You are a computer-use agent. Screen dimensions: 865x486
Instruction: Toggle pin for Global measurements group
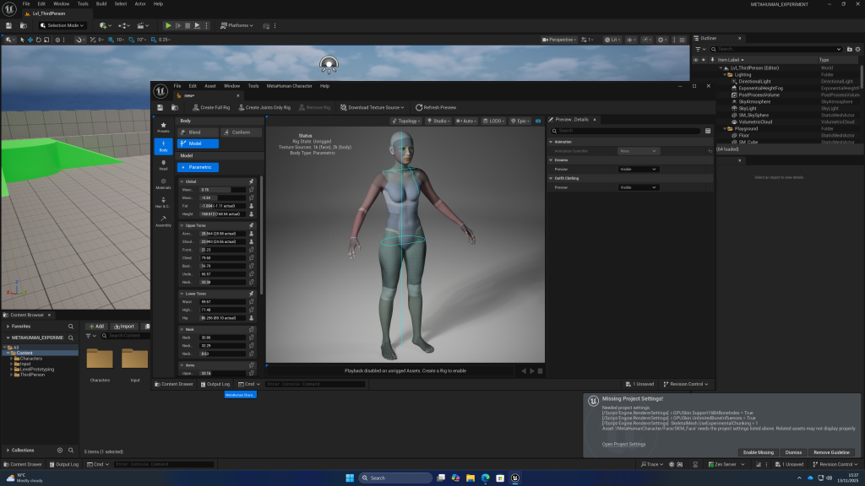pyautogui.click(x=252, y=181)
